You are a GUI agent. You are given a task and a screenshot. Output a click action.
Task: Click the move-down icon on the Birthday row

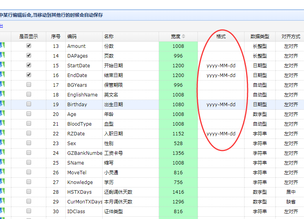point(2,104)
